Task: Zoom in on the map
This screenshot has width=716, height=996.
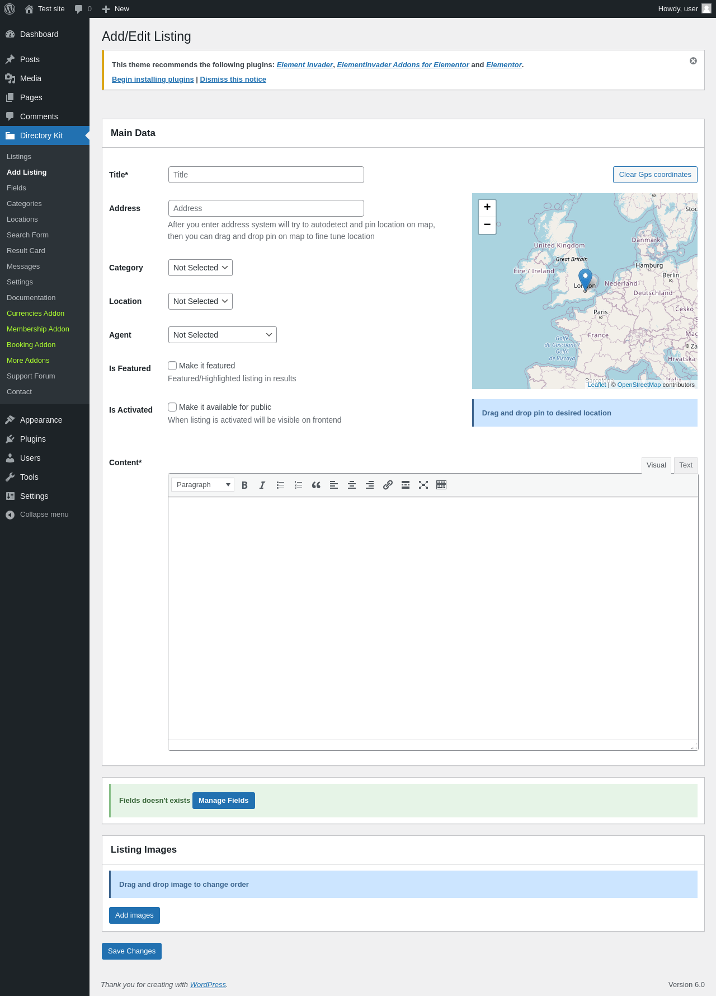Action: tap(487, 208)
